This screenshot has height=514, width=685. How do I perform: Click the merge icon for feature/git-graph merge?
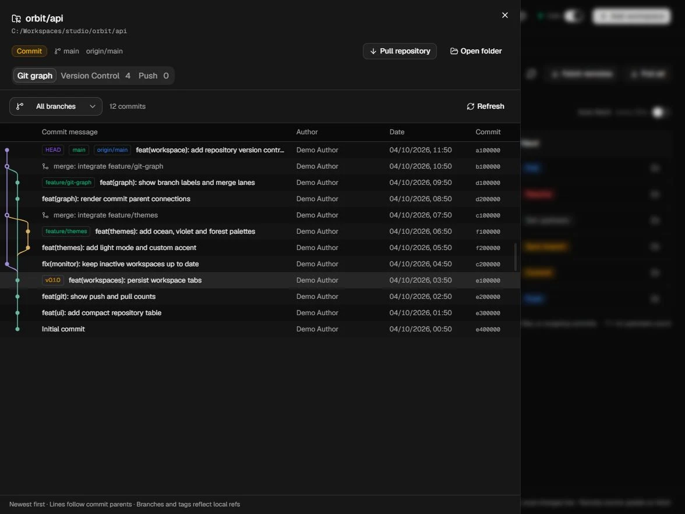[x=45, y=166]
